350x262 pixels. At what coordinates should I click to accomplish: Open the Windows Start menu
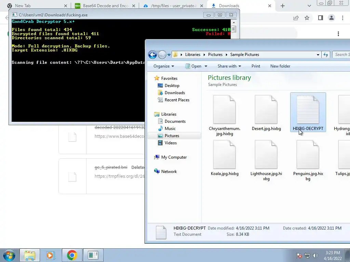9,255
